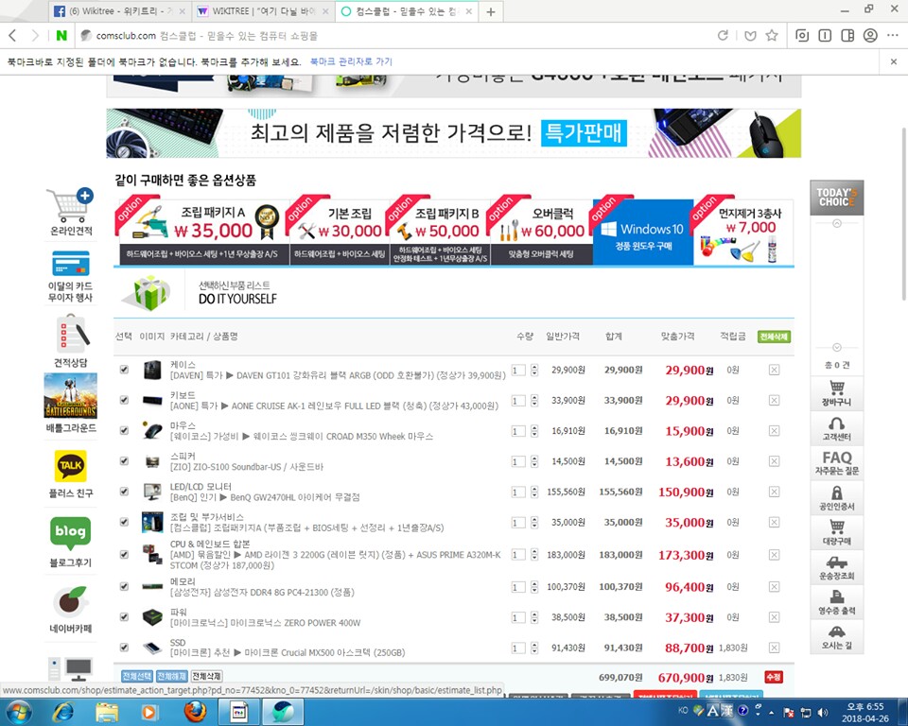Open the 배틀그라운드 banner thumbnail
Screen dimensions: 908x726
(x=71, y=396)
